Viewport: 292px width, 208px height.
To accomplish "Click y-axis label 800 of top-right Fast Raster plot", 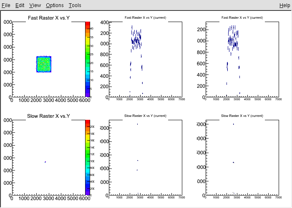I will pos(201,52).
